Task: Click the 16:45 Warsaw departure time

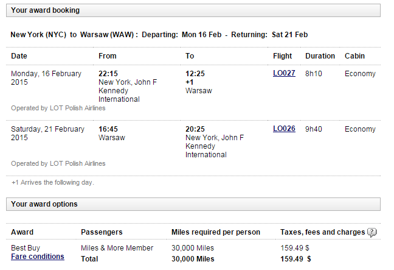Action: coord(108,129)
